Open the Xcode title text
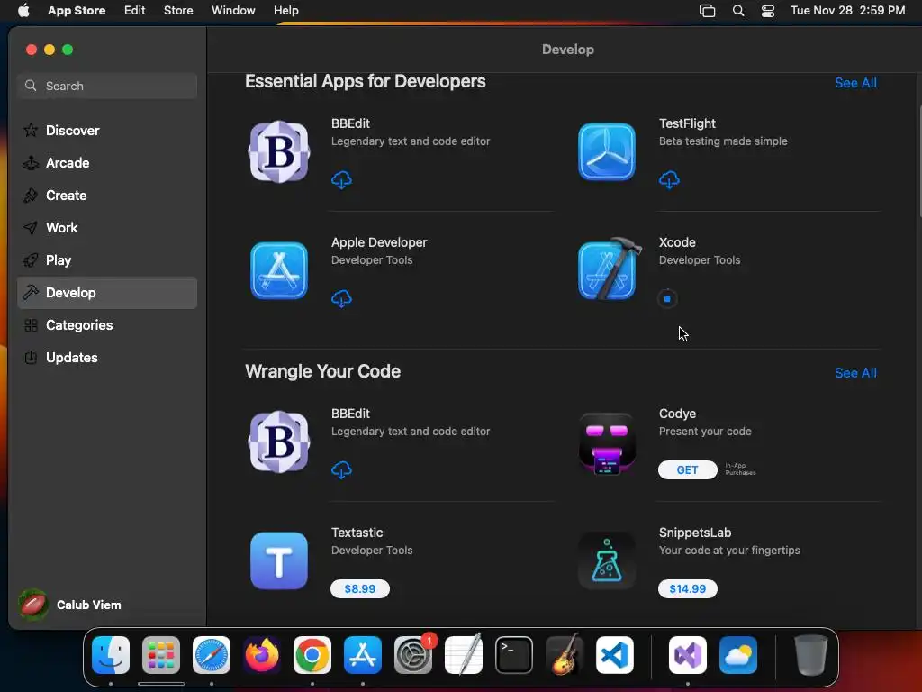The image size is (922, 692). tap(677, 242)
